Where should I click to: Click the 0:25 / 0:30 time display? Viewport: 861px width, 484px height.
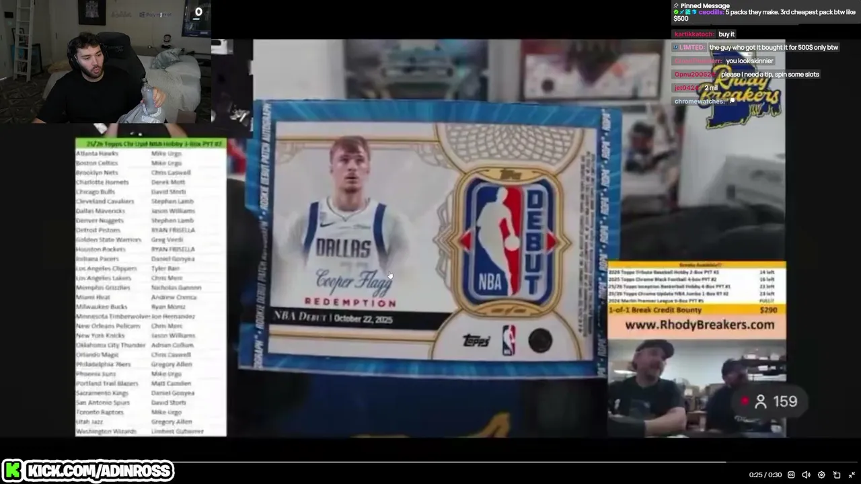(765, 475)
